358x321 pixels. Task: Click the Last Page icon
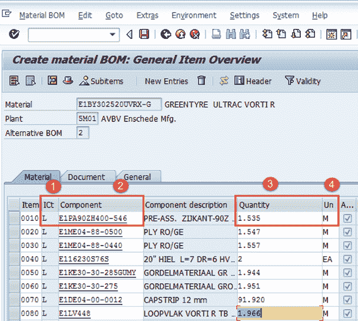point(310,34)
